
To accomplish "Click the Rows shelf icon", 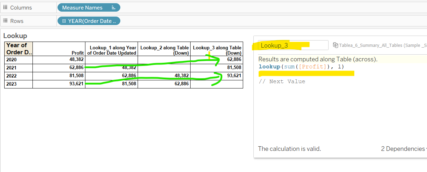I will pyautogui.click(x=5, y=21).
